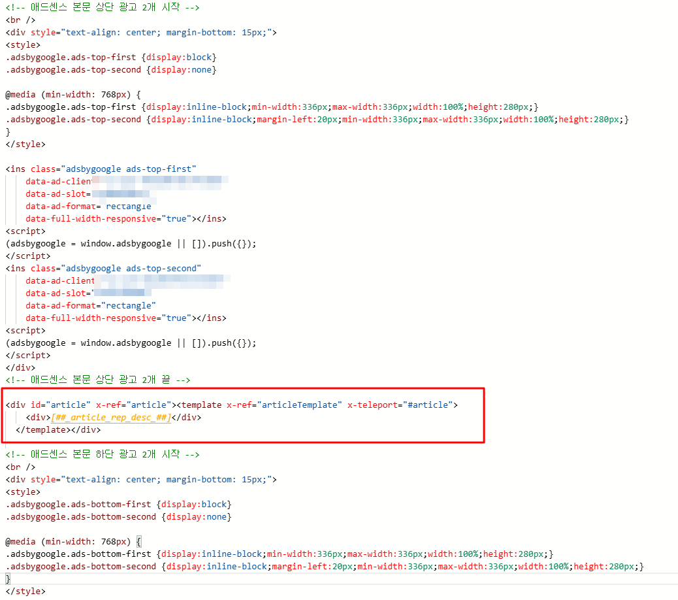Click the last '</style>' closing tag
The image size is (678, 600).
pyautogui.click(x=25, y=592)
